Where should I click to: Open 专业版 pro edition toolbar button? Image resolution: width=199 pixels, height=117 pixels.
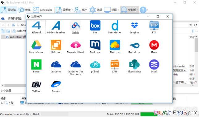pyautogui.click(x=128, y=10)
